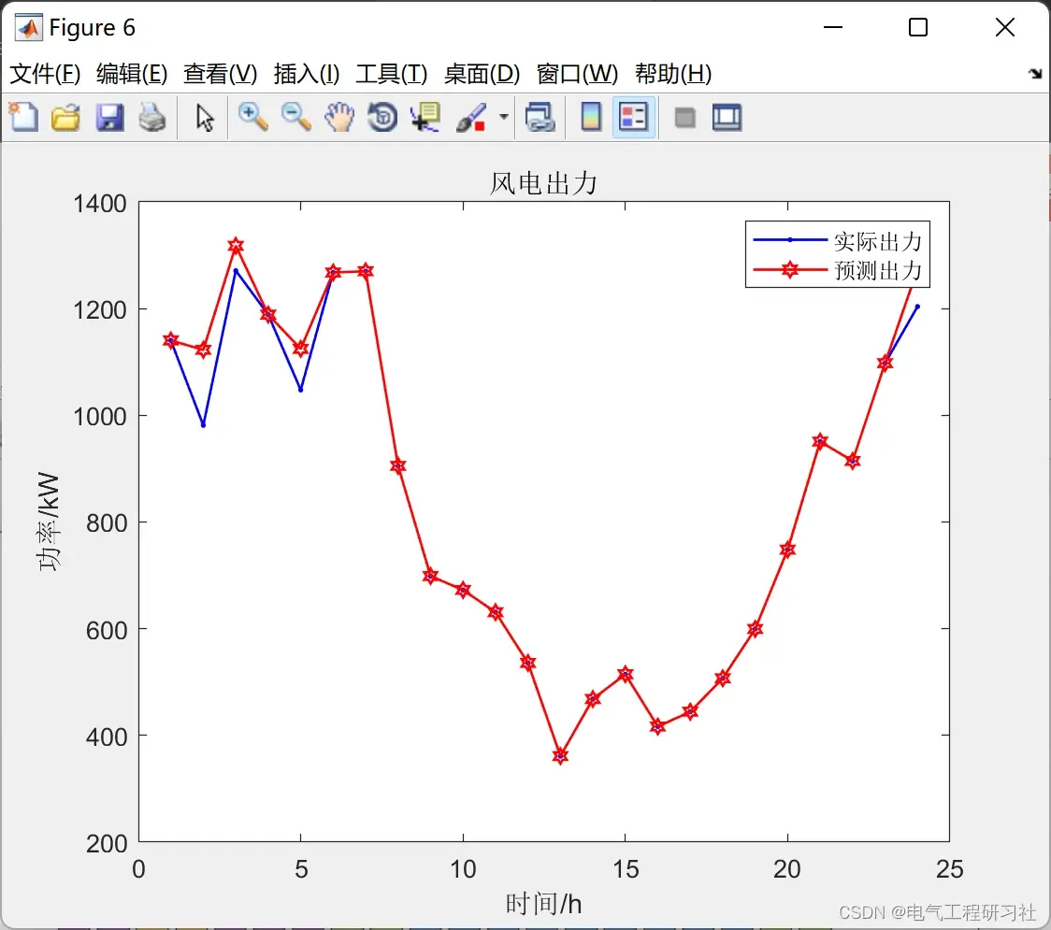
Task: Toggle the Insert Colorbar button
Action: point(591,117)
